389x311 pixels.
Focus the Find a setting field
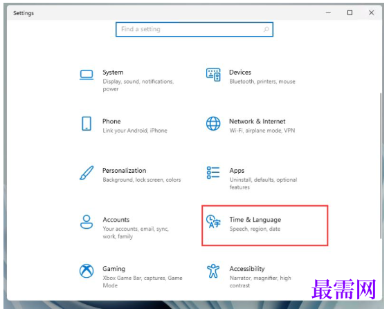(194, 30)
